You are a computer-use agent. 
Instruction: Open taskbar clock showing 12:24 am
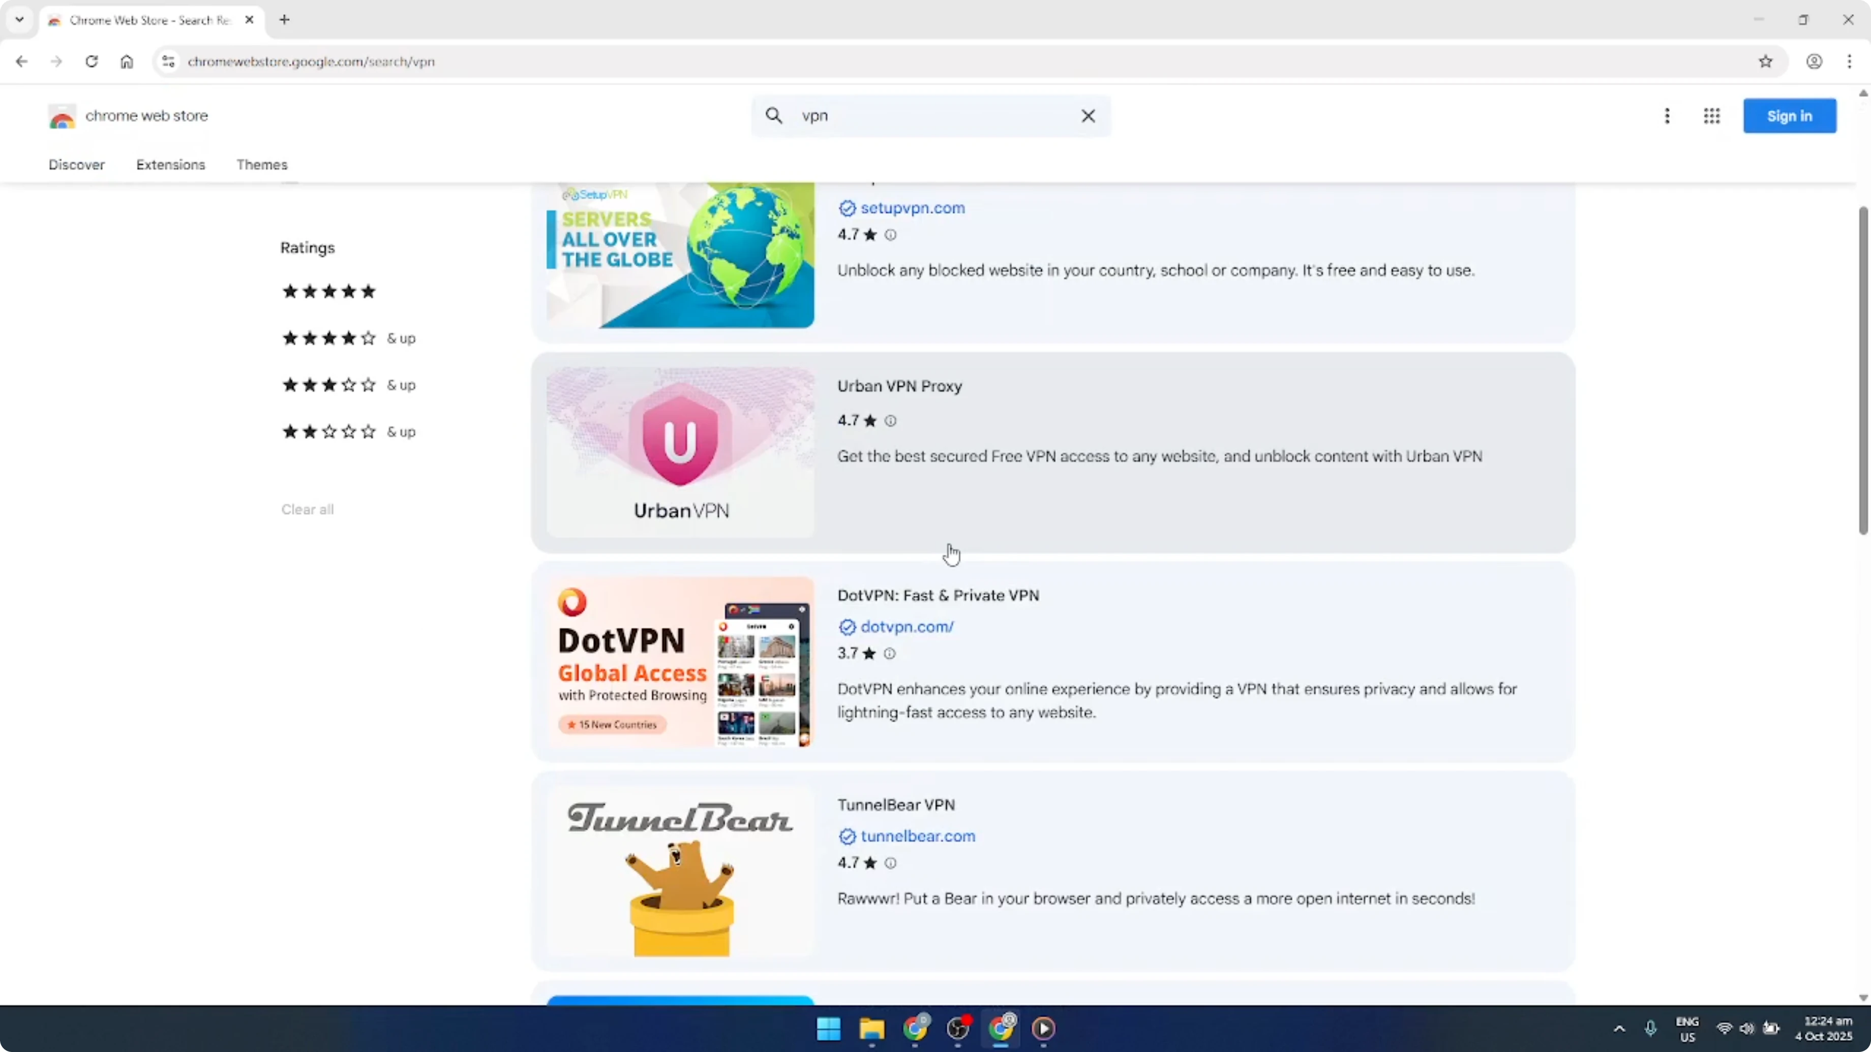(1824, 1029)
